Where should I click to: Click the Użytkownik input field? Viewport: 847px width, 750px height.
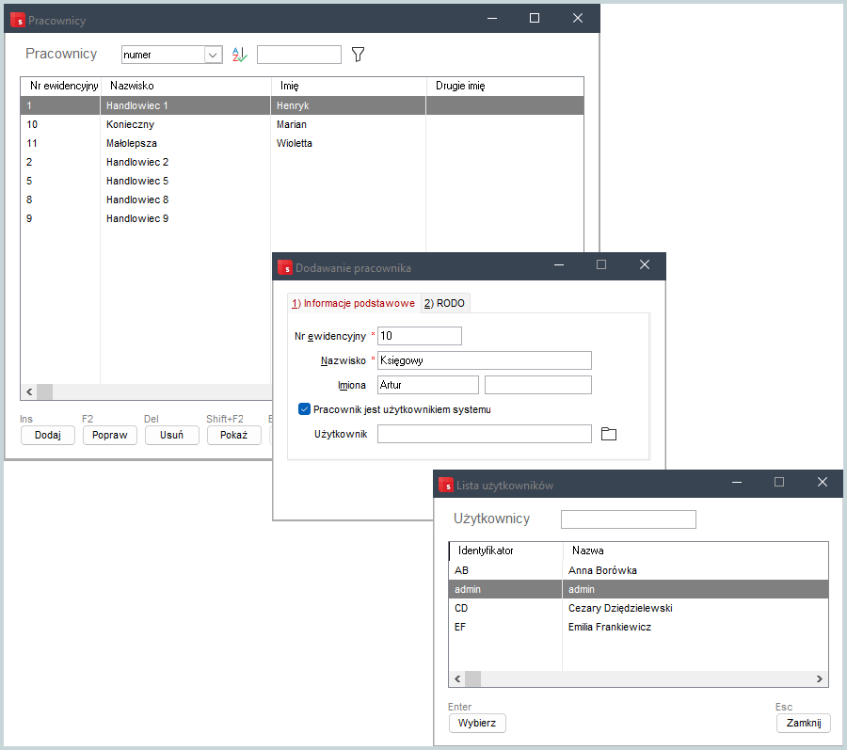484,434
